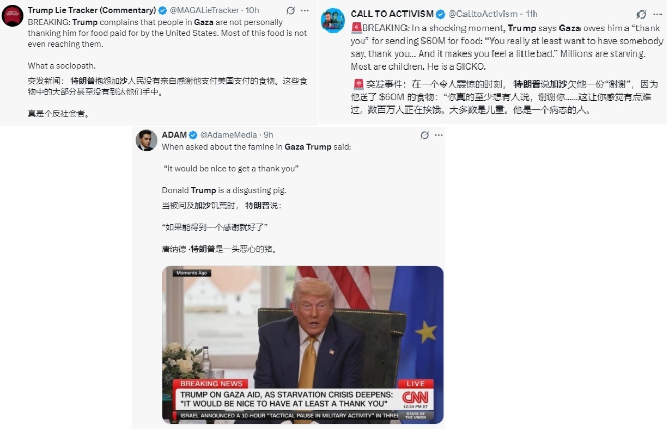The height and width of the screenshot is (432, 669).
Task: Click verified badge next to Trump Lie Tracker
Action: click(x=162, y=10)
